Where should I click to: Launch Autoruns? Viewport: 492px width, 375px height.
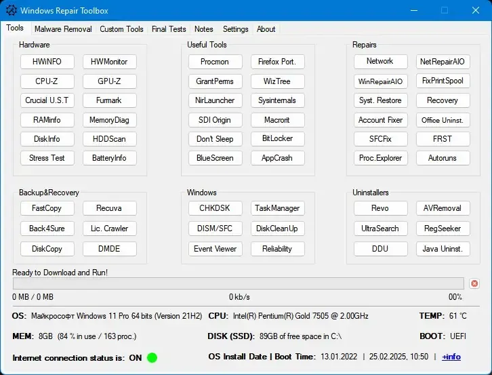[443, 158]
